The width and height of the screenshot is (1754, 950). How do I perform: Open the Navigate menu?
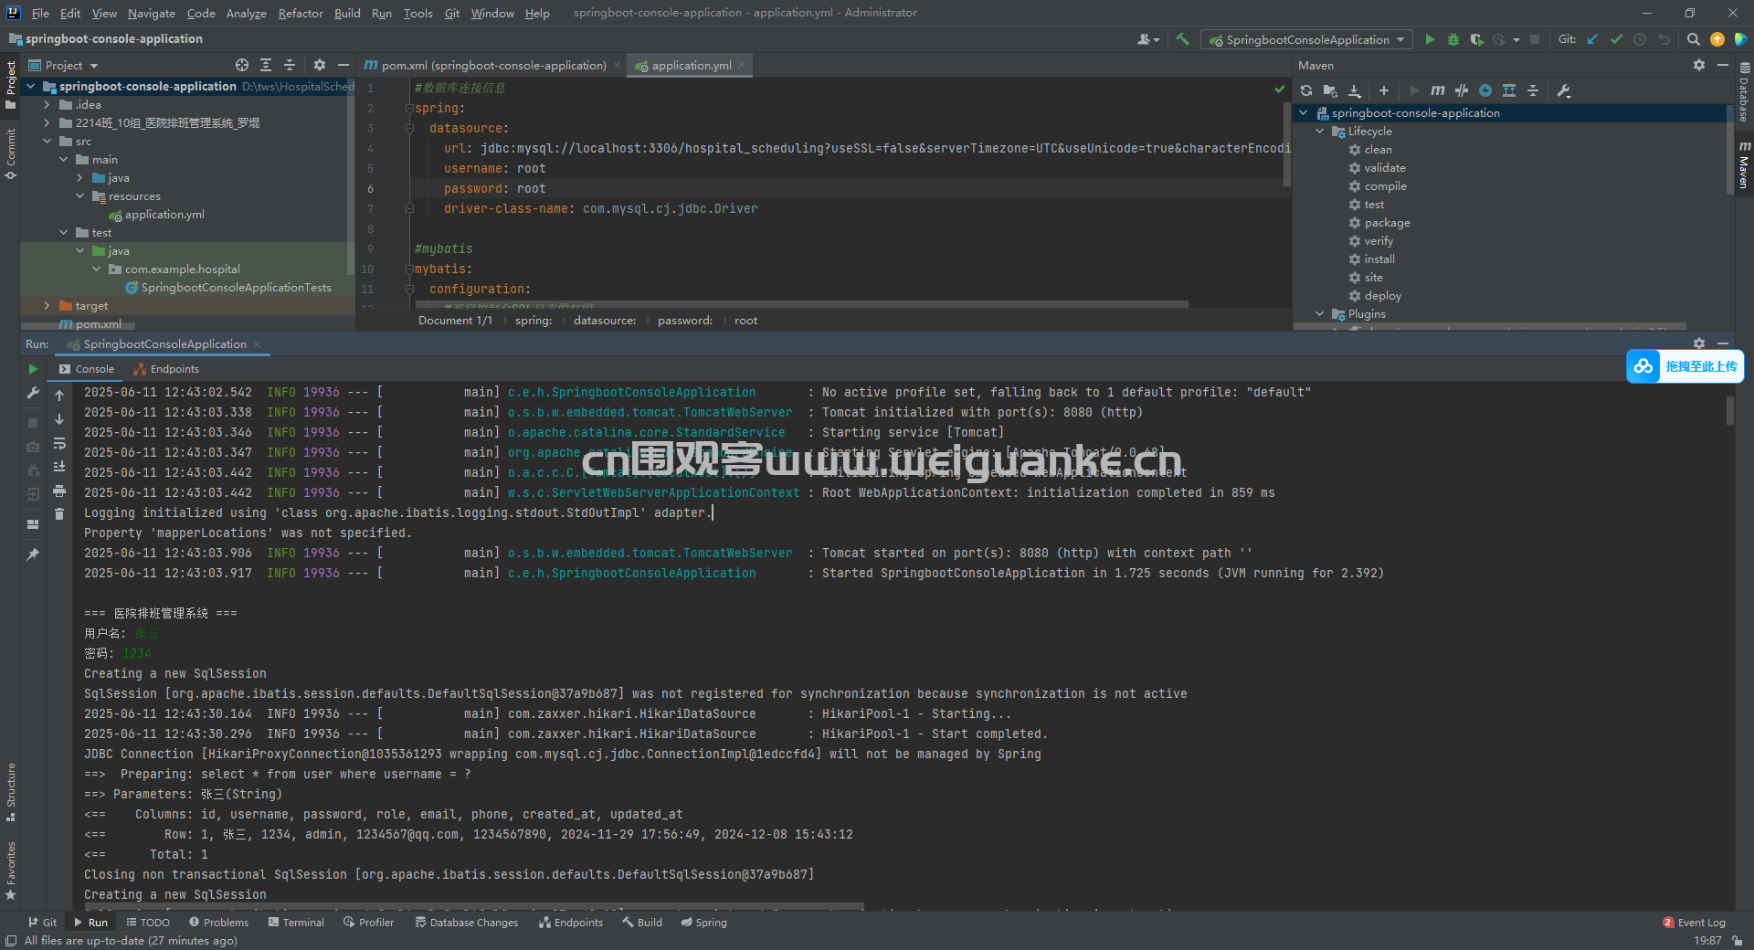[x=151, y=13]
